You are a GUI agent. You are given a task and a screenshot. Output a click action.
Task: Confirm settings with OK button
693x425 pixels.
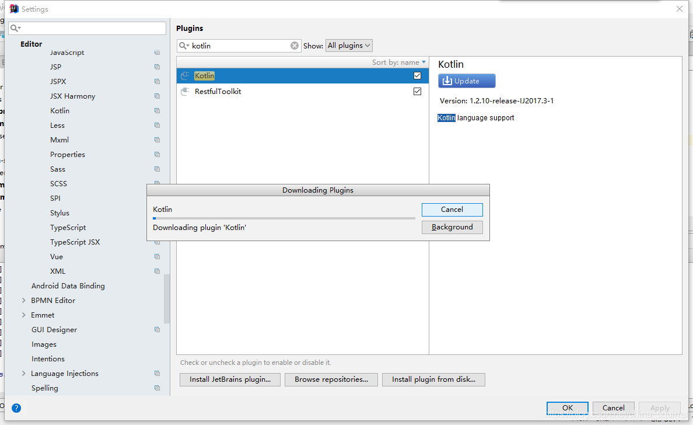click(568, 407)
